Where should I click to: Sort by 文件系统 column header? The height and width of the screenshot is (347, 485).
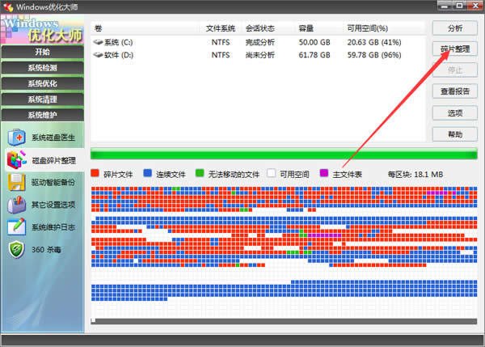coord(221,28)
